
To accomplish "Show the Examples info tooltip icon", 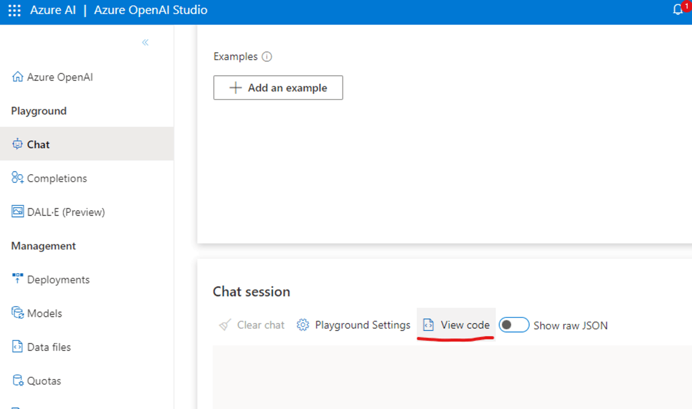I will coord(267,57).
